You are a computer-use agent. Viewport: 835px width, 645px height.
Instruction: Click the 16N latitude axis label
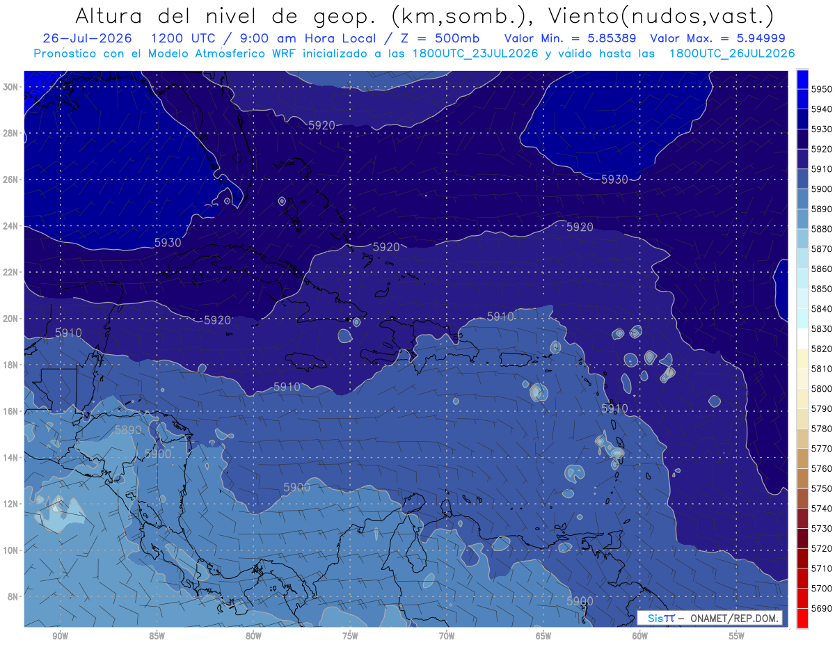10,411
